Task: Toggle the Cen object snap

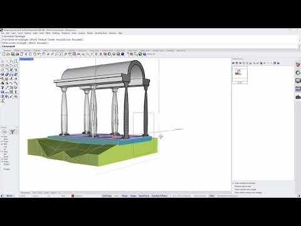Action: coord(4,146)
